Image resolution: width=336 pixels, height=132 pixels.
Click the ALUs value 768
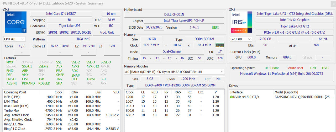click(x=316, y=45)
